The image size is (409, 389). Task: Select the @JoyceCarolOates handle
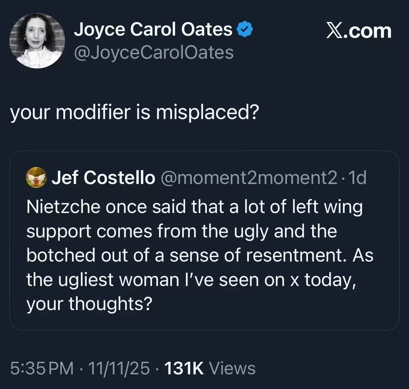click(153, 53)
